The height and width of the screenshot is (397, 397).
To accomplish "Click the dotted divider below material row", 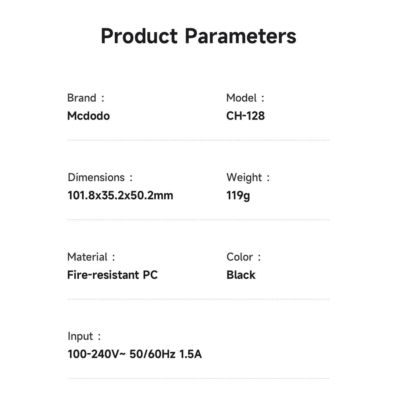I will 198,299.
